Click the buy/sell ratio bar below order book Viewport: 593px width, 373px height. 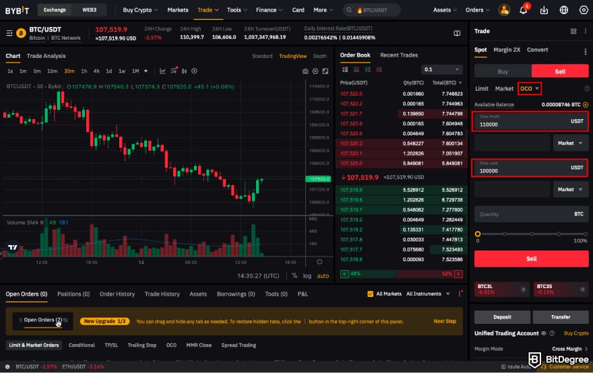[401, 273]
